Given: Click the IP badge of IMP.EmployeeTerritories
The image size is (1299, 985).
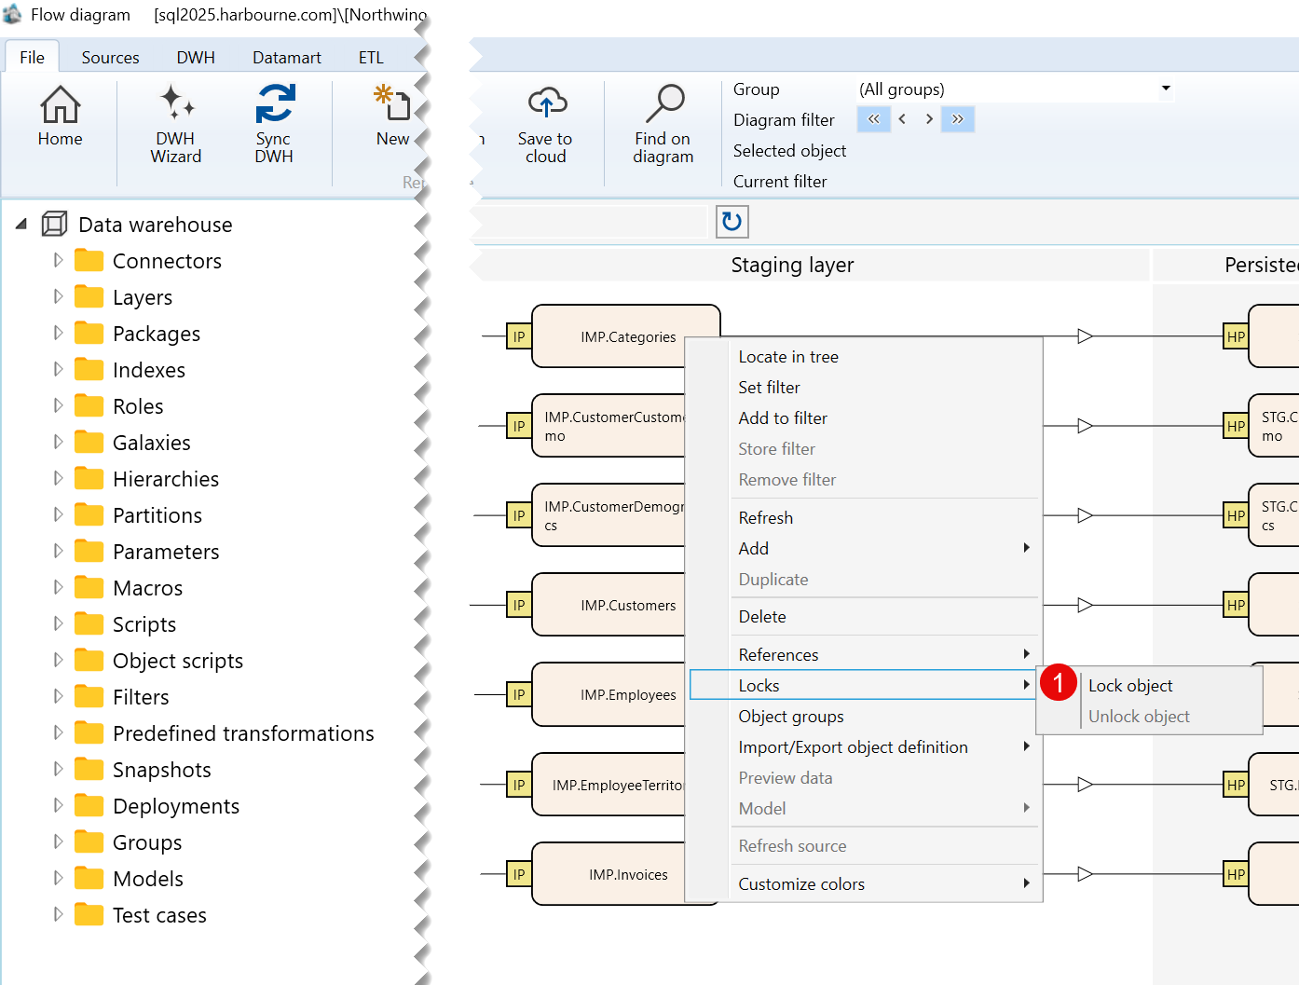Looking at the screenshot, I should (x=519, y=785).
